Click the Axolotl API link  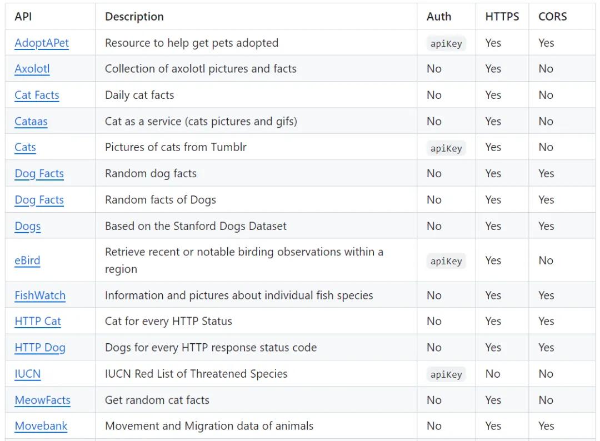(x=32, y=69)
